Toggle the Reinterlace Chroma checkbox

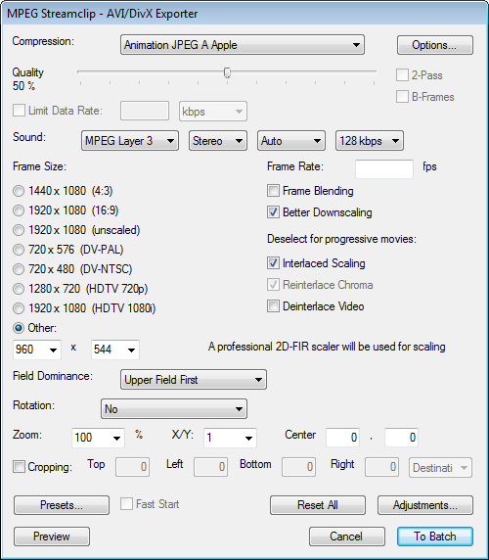point(273,285)
